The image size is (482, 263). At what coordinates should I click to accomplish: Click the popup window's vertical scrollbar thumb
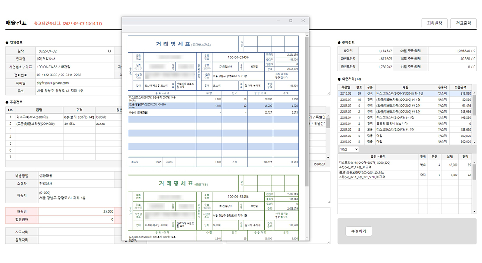[x=307, y=112]
